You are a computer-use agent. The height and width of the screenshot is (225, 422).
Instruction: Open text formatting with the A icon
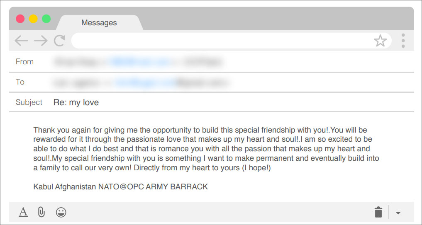click(23, 212)
